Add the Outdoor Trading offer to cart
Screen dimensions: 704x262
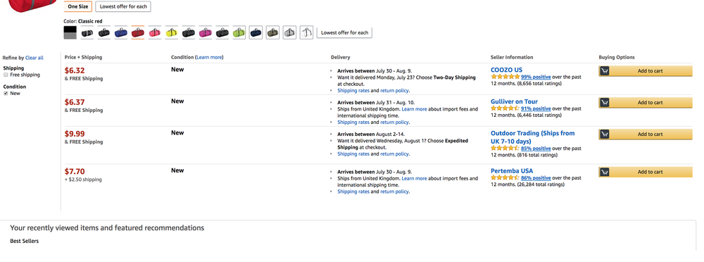pyautogui.click(x=645, y=135)
